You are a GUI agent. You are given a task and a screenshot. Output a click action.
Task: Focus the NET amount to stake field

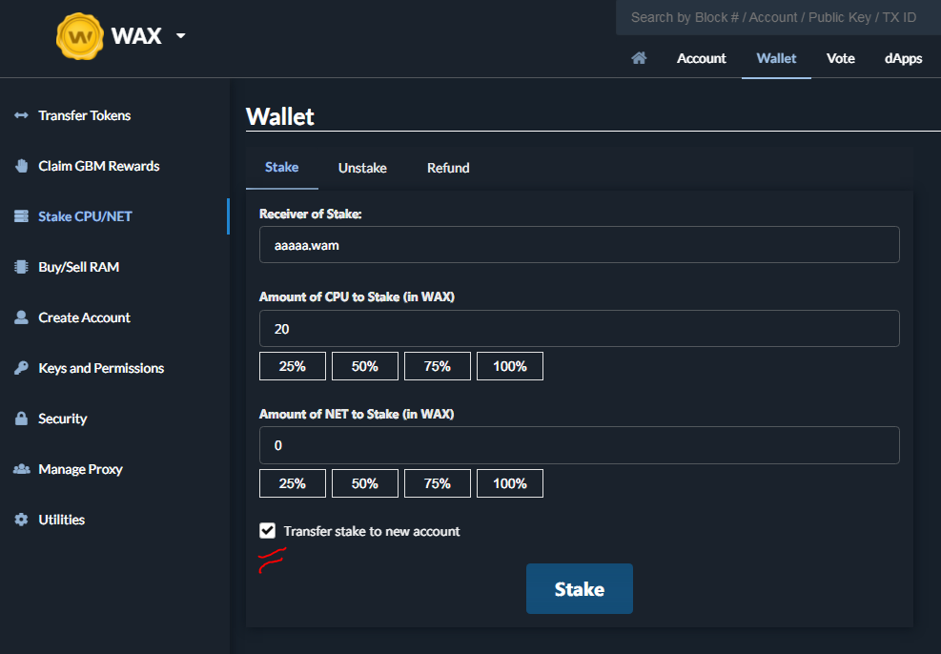[579, 445]
